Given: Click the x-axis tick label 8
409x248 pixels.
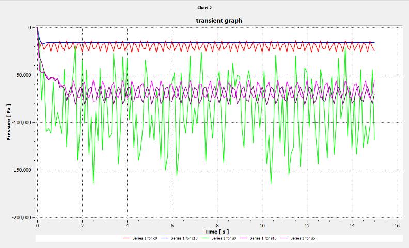Looking at the screenshot, I should (217, 226).
